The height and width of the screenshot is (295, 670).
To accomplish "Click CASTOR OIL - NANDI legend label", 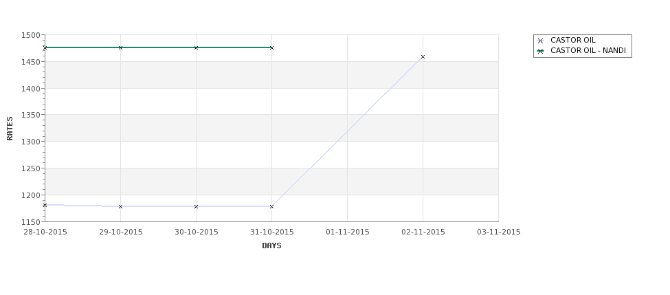I will click(x=588, y=50).
